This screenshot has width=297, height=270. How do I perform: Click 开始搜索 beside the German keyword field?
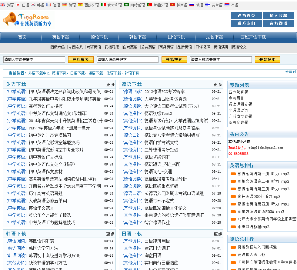coord(174,60)
